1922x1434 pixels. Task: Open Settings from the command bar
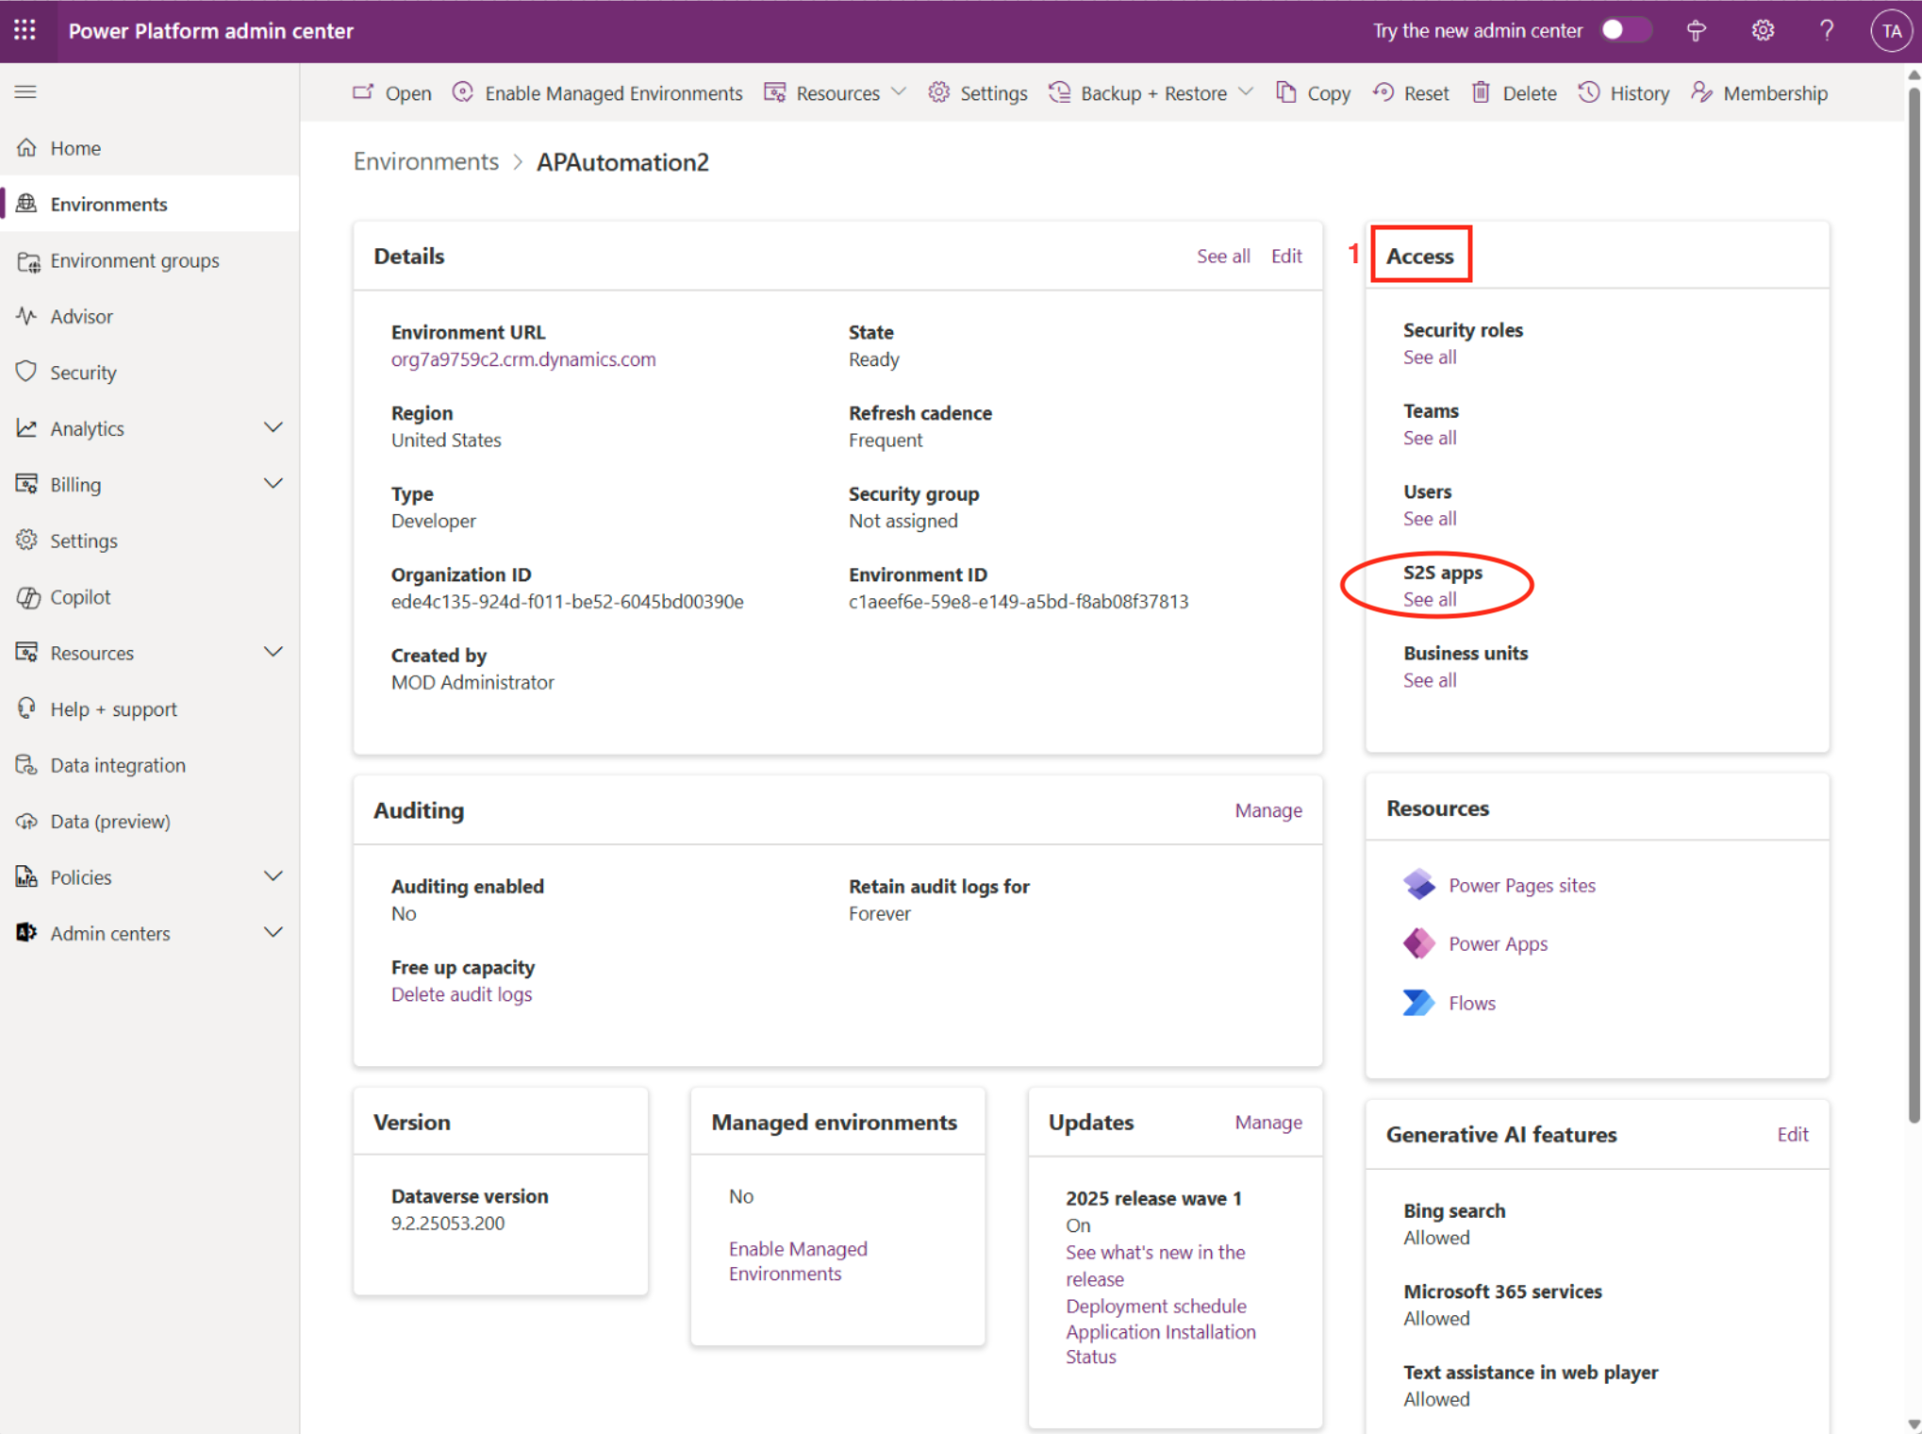click(x=978, y=92)
